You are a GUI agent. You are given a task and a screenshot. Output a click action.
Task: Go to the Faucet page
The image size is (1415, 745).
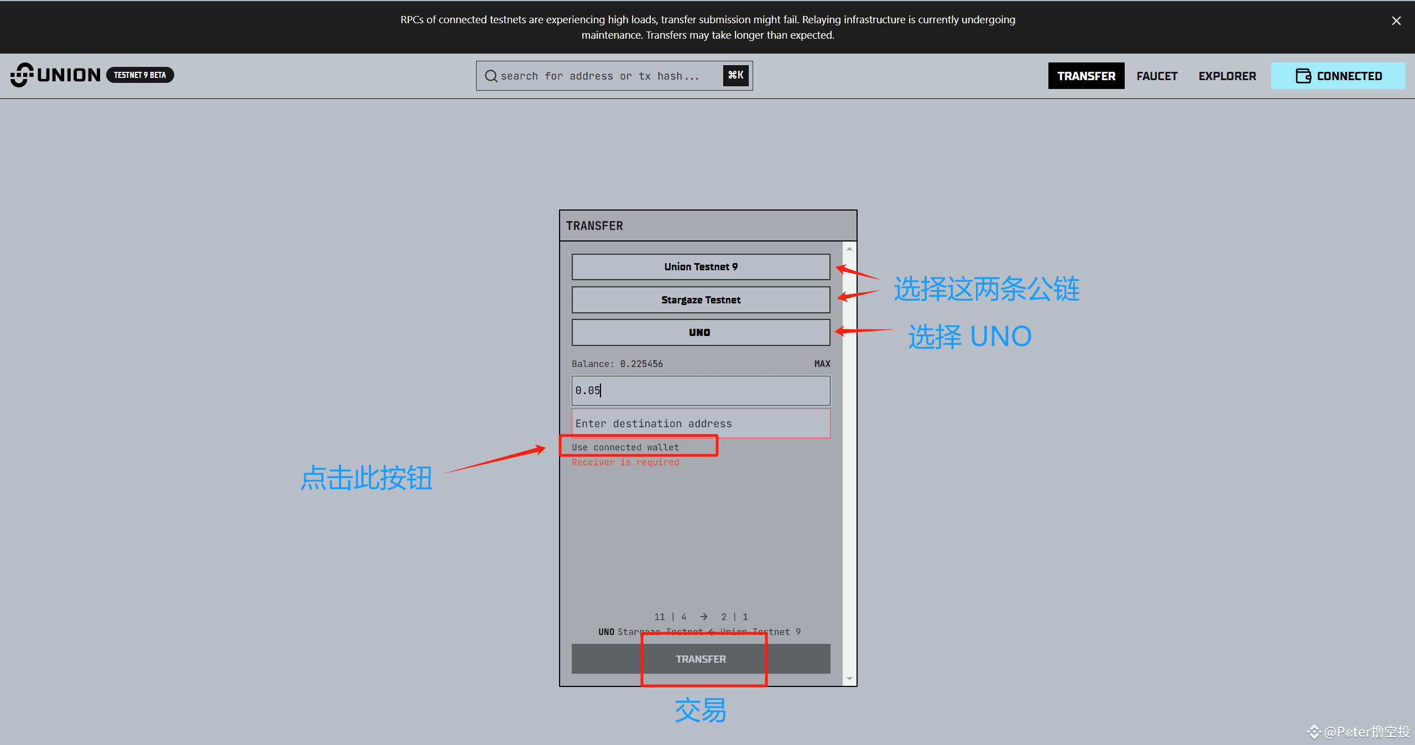[1157, 76]
